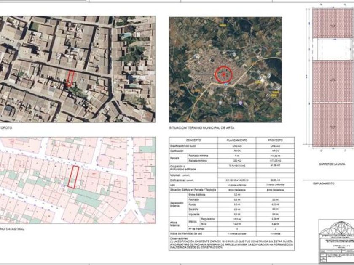
Task: Click the 'Parcela mínima' row label
Action: 198,161
